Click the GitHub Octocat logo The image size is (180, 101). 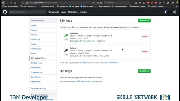[5, 12]
